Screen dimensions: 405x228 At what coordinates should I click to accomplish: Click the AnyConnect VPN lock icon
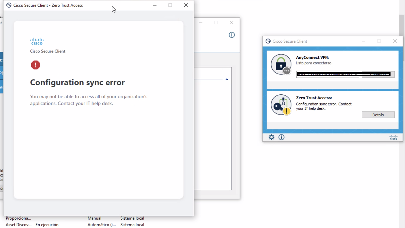[x=281, y=64]
